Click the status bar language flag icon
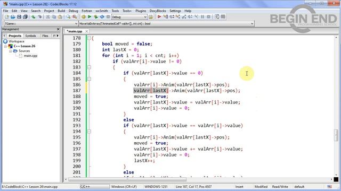Screen dimensions: 341x191 click(x=329, y=187)
